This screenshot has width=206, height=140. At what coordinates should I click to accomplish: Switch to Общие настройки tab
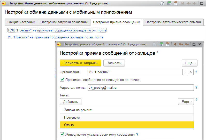(21, 22)
